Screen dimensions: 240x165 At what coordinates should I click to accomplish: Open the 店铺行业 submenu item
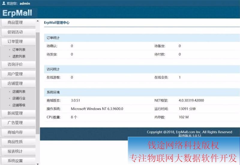19,98
